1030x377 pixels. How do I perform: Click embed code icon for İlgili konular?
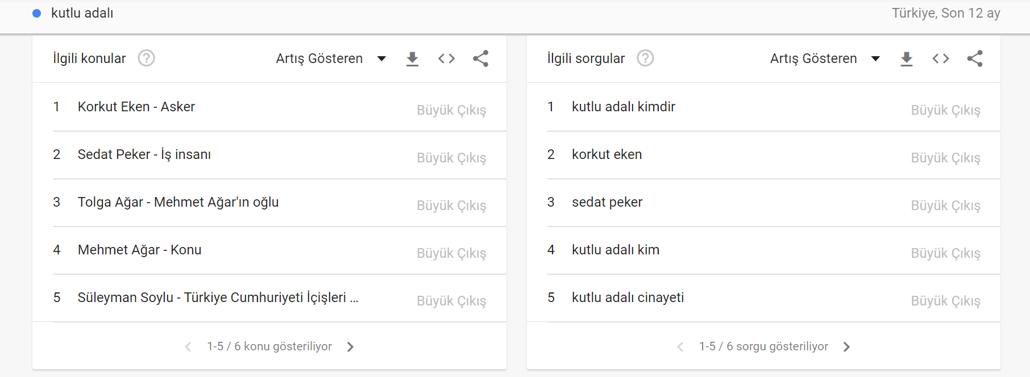446,58
